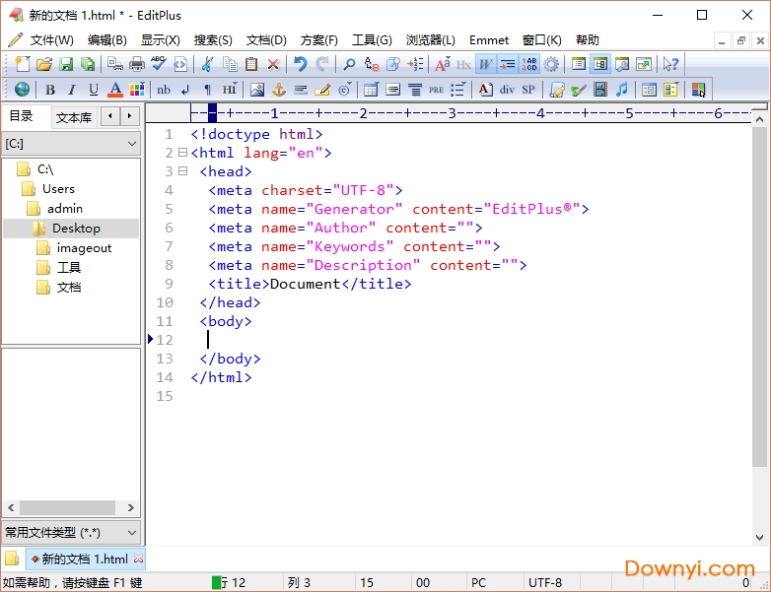
Task: Click the font color A button
Action: click(x=115, y=90)
